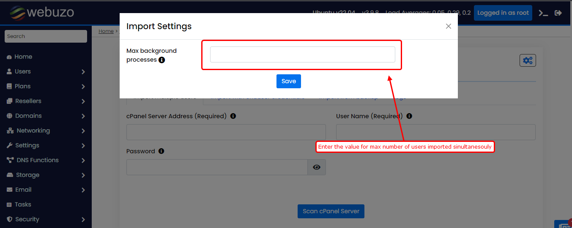Close the Import Settings dialog

(x=448, y=26)
